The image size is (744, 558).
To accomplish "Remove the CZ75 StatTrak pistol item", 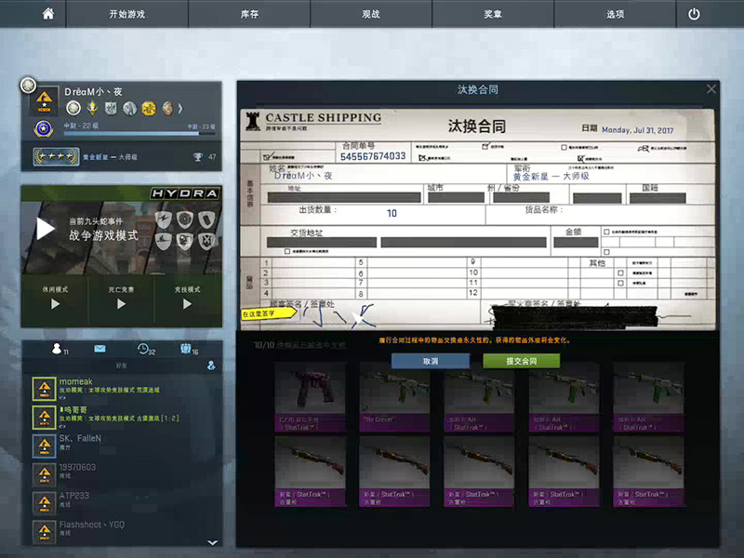I will pos(311,399).
